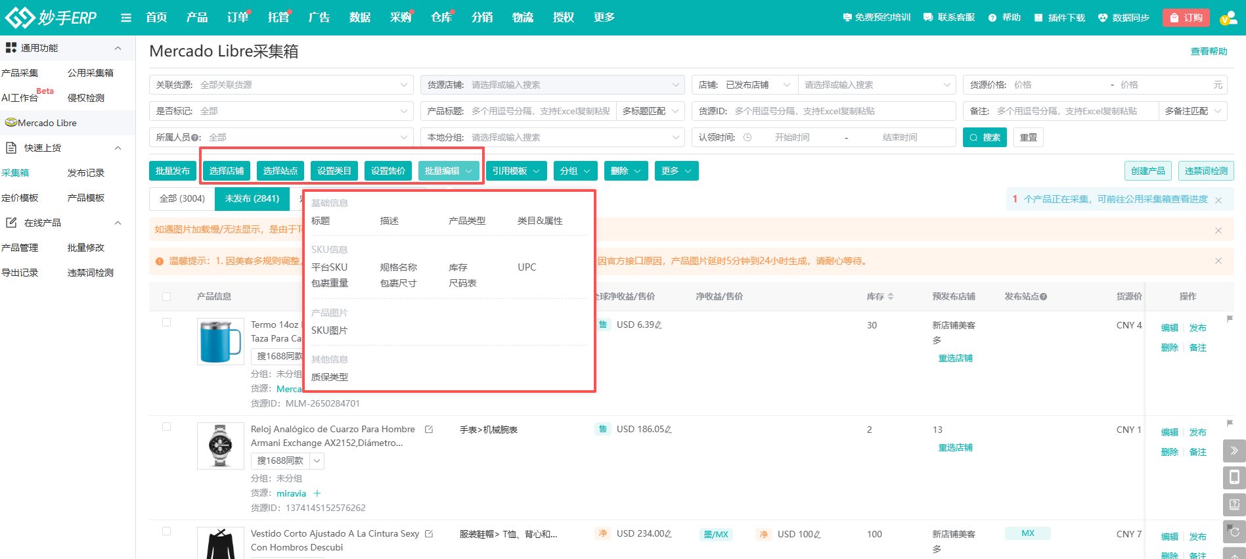Open the 分组 dropdown button
The image size is (1246, 559).
[x=575, y=171]
